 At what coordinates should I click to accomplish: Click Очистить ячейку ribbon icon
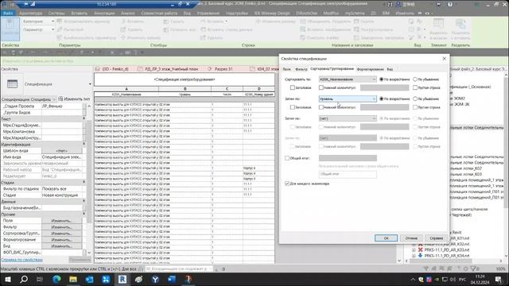pos(303,37)
